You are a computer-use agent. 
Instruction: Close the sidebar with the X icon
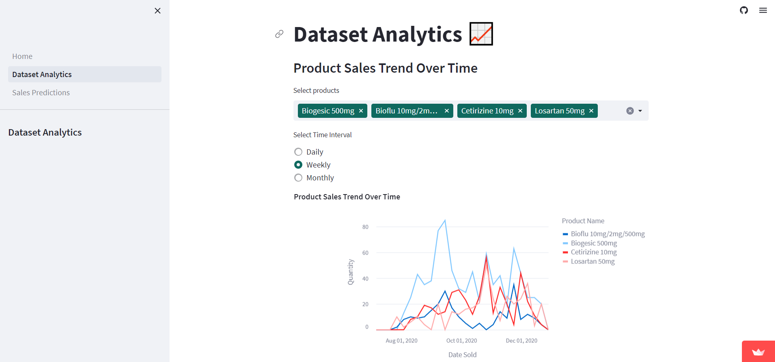point(157,11)
